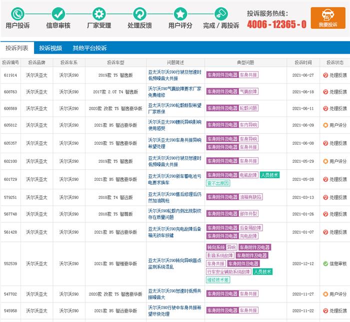
Task: Click the 用户评分 star step icon
Action: click(x=180, y=14)
